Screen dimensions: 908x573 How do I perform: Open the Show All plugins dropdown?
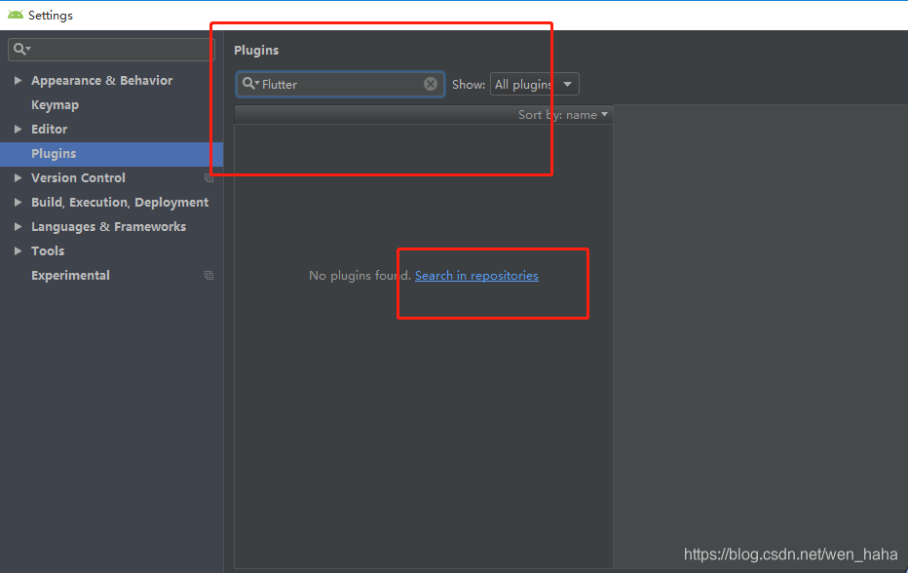534,84
